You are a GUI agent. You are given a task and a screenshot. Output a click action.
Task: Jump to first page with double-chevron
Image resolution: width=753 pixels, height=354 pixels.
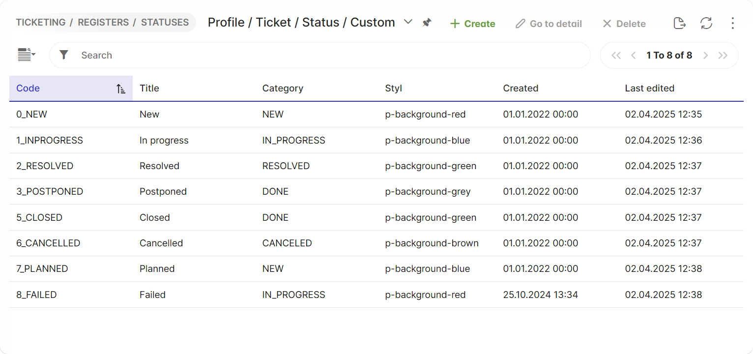[x=616, y=55]
